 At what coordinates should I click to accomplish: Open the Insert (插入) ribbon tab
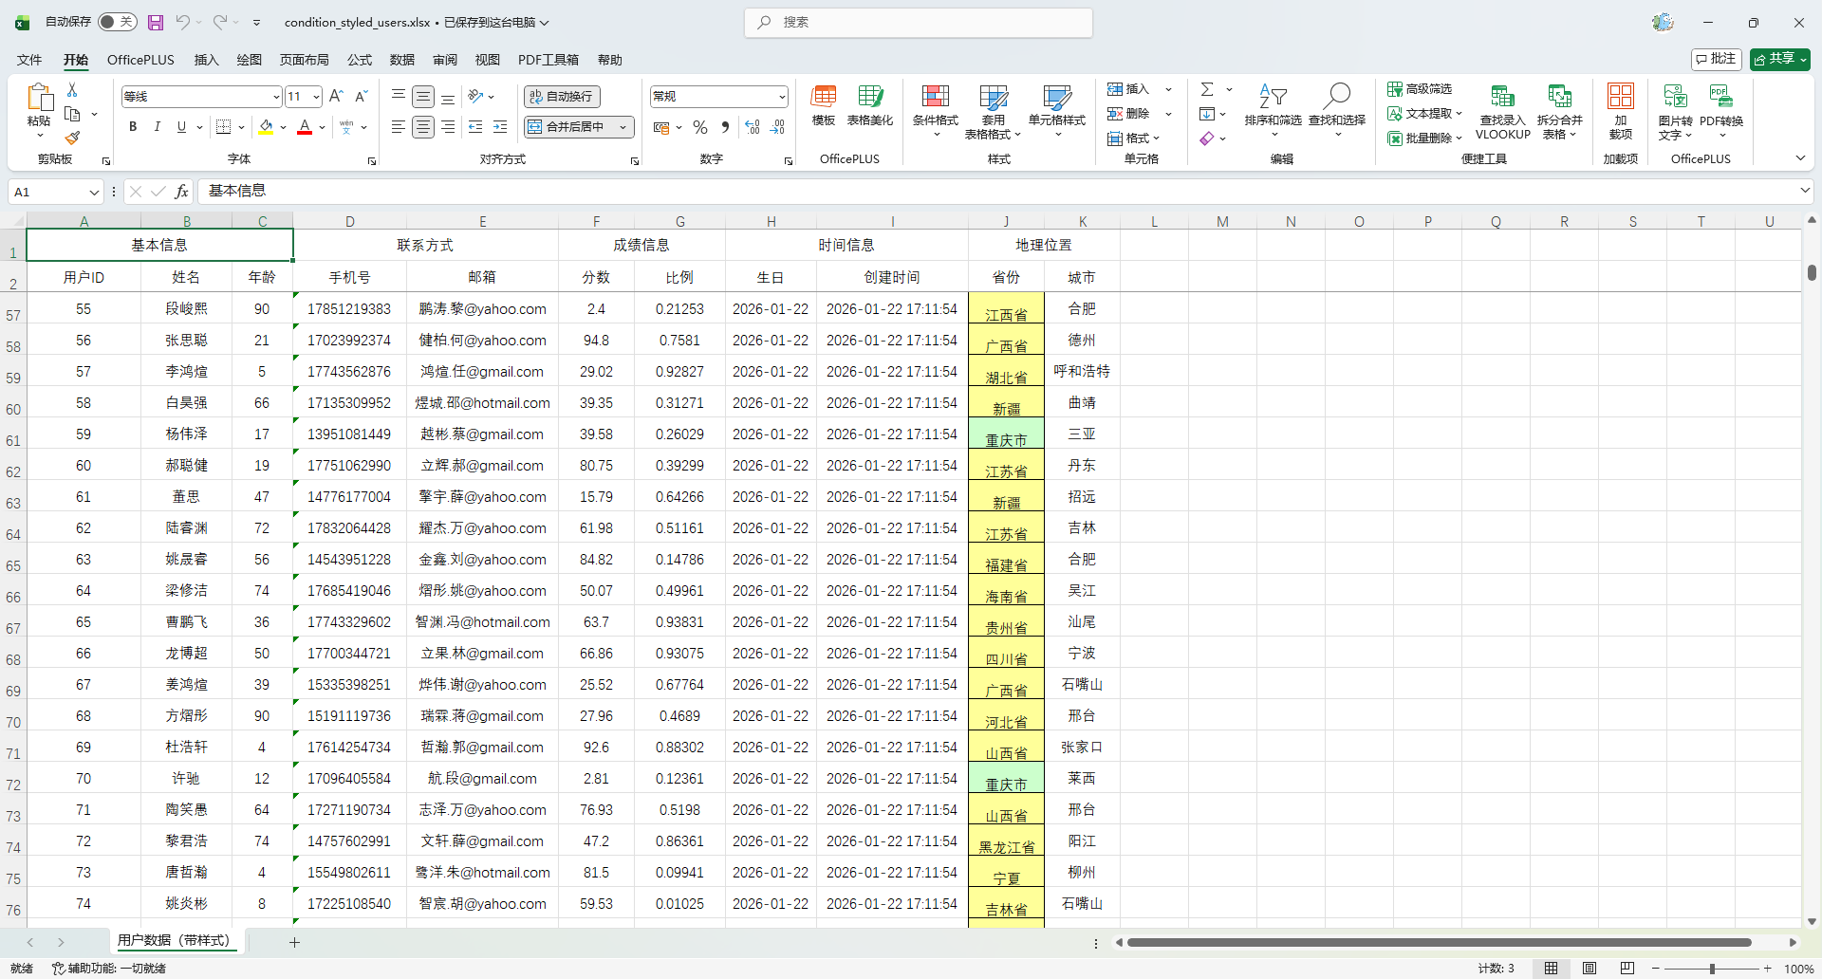pyautogui.click(x=206, y=60)
